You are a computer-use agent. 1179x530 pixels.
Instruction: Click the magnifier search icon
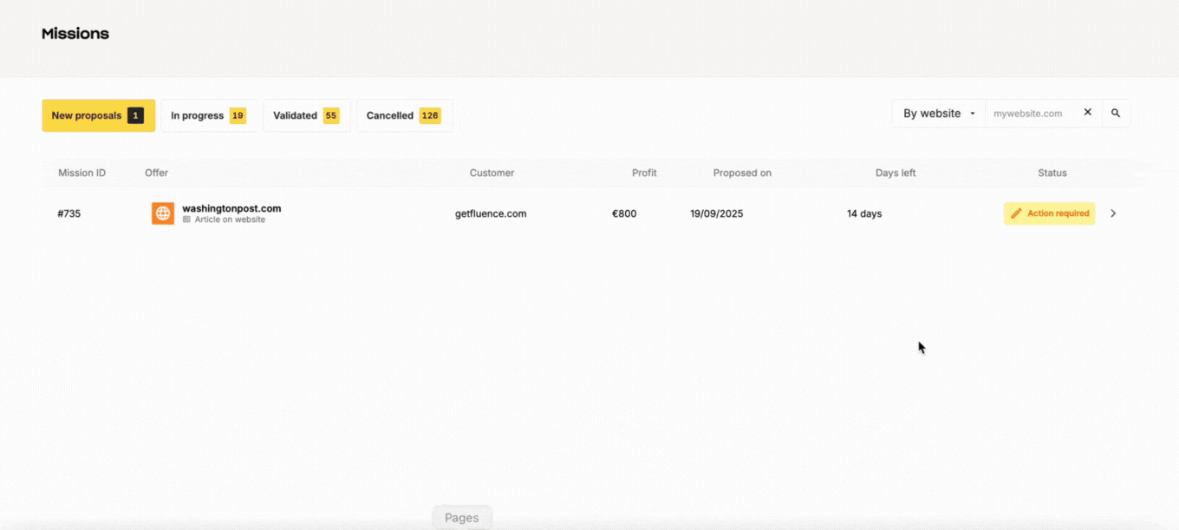tap(1116, 114)
